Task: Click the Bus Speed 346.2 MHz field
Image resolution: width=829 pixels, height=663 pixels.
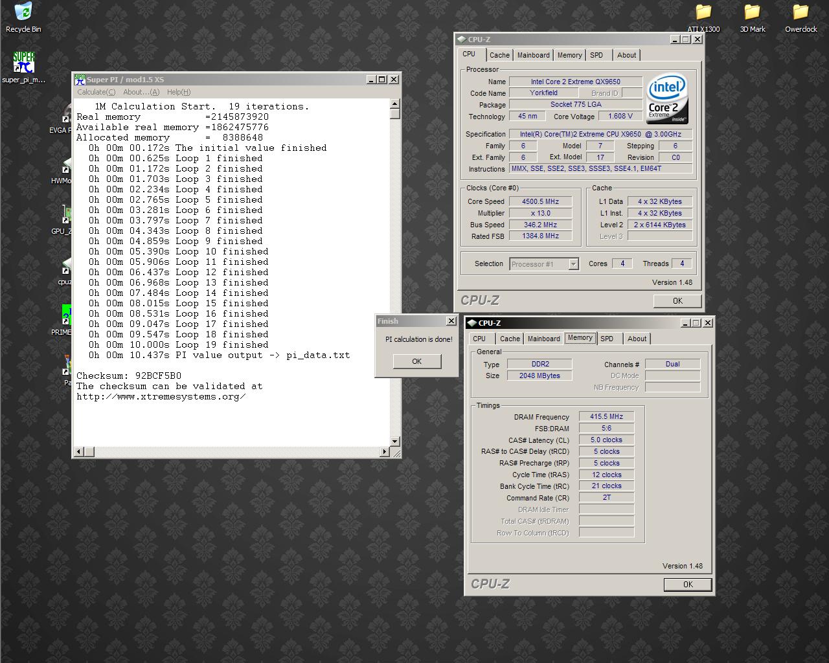Action: coord(541,225)
